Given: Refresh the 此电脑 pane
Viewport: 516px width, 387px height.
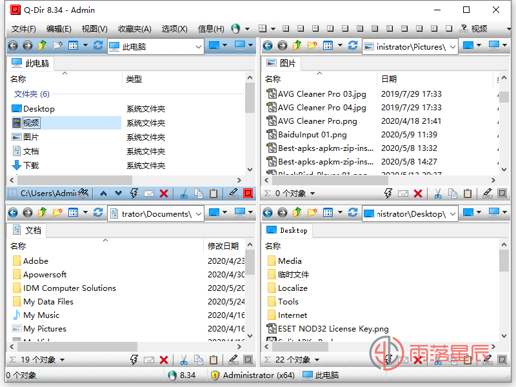Looking at the screenshot, I should (x=98, y=45).
